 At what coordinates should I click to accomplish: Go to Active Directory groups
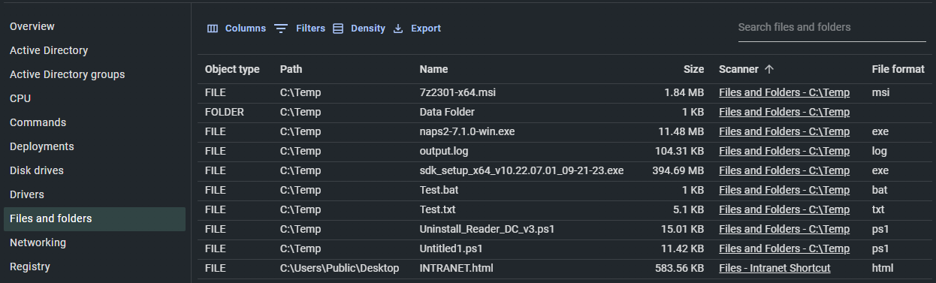[x=68, y=74]
